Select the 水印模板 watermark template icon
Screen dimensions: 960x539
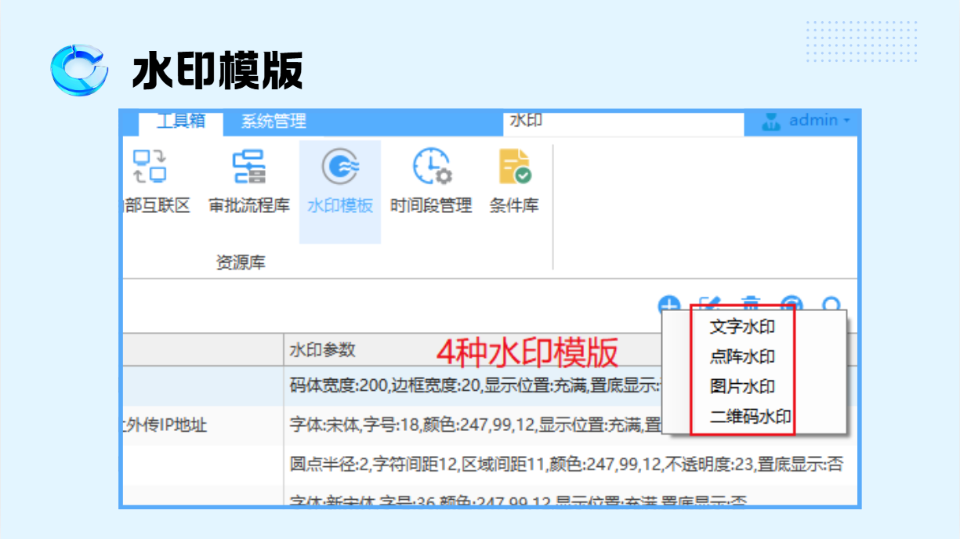340,182
